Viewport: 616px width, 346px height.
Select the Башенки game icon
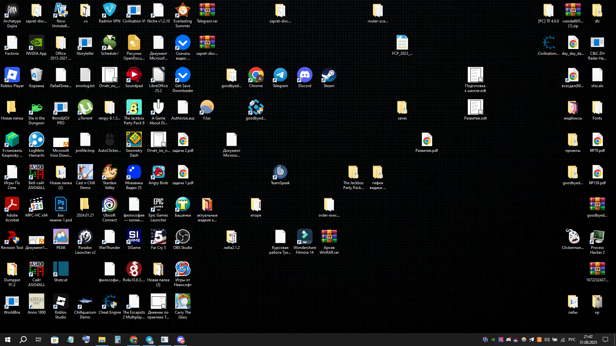[x=183, y=207]
